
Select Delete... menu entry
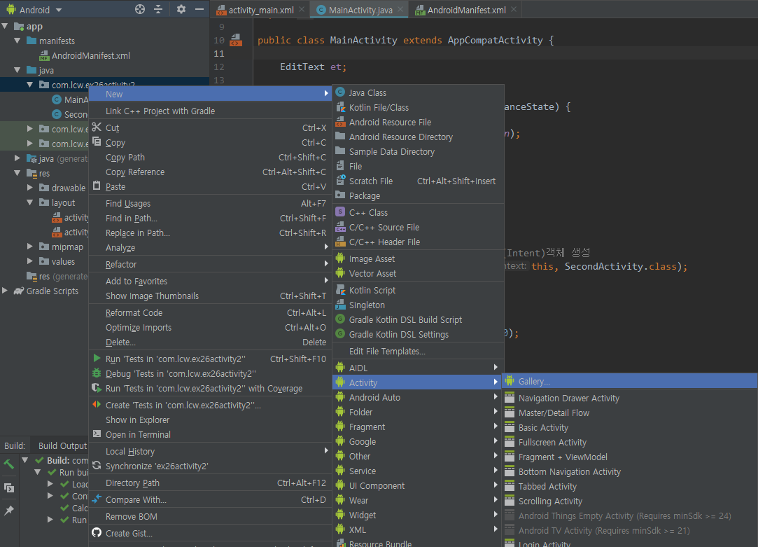tap(210, 342)
